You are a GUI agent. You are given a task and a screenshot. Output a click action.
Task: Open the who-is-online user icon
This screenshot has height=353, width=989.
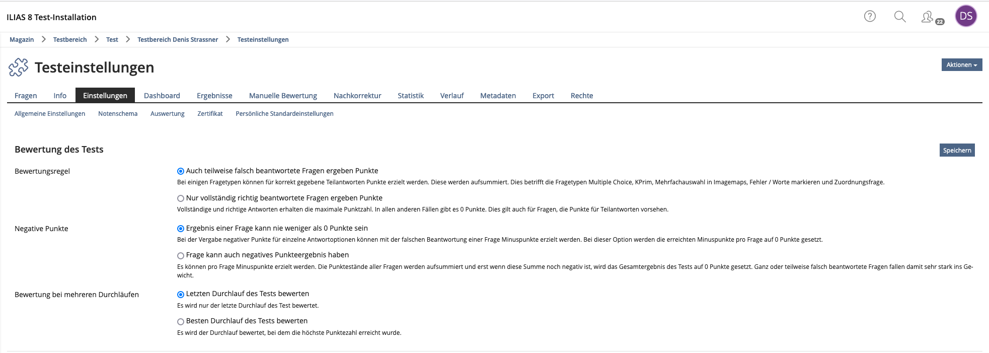point(928,17)
